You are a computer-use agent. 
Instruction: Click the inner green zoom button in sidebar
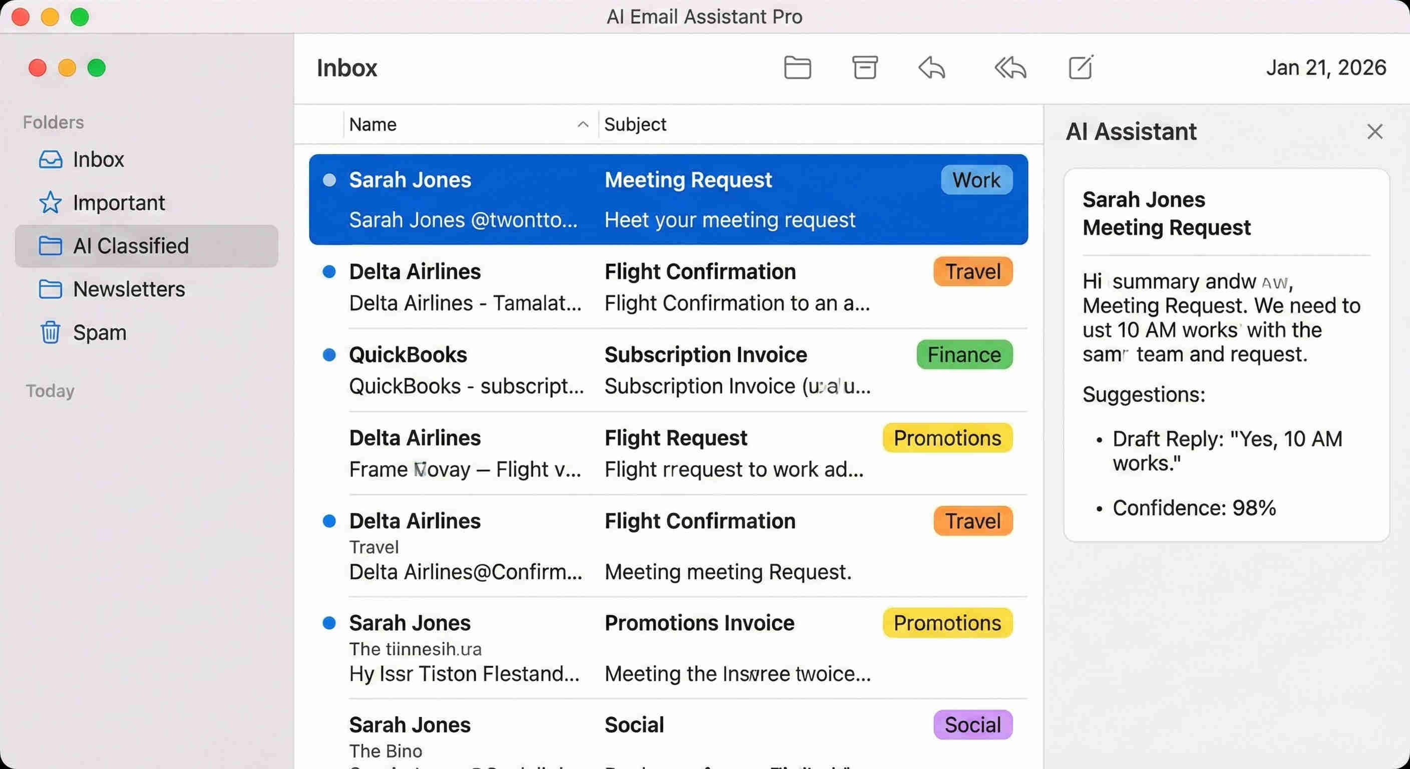tap(96, 68)
